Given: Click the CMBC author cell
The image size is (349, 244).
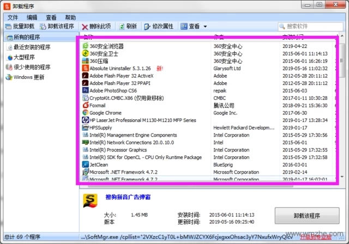Looking at the screenshot, I should click(220, 98).
